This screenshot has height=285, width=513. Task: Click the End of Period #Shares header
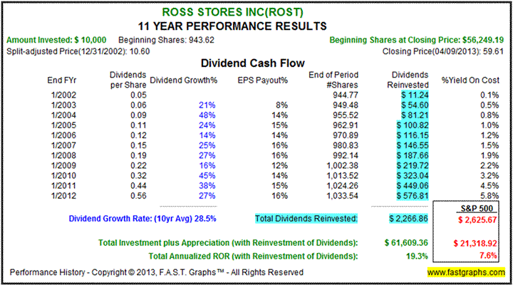pos(333,80)
